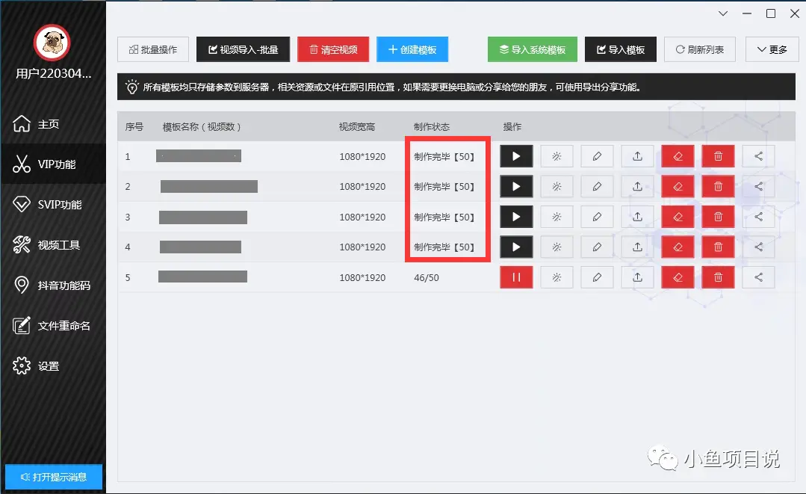The height and width of the screenshot is (494, 806).
Task: Open 文件重命名 file rename tool
Action: (x=54, y=325)
